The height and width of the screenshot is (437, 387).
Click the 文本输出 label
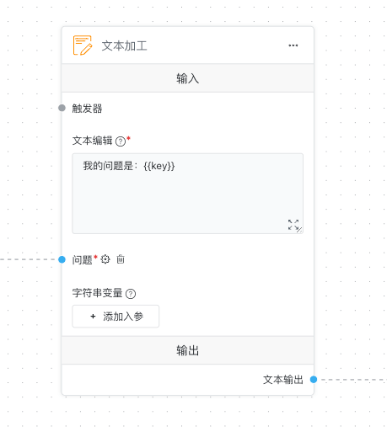(x=283, y=380)
